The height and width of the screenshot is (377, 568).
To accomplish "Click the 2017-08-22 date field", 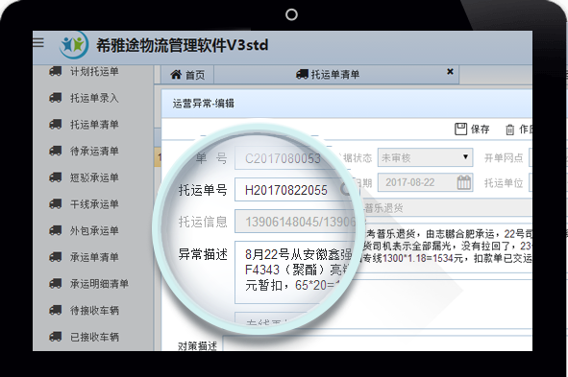I will click(x=425, y=182).
